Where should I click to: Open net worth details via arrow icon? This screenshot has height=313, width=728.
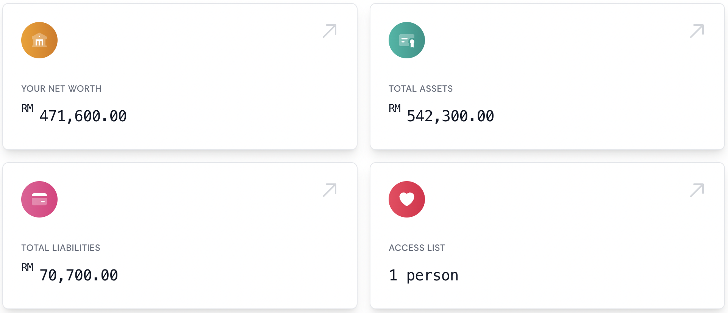330,31
